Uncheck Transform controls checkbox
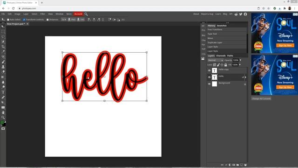 pyautogui.click(x=24, y=20)
